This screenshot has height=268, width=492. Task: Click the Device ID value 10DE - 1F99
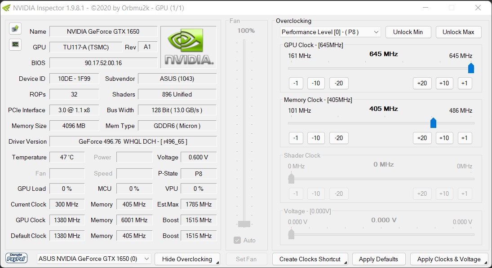click(74, 79)
